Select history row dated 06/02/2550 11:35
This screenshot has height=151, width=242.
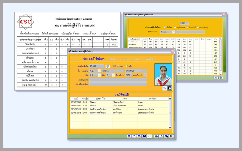[119, 106]
